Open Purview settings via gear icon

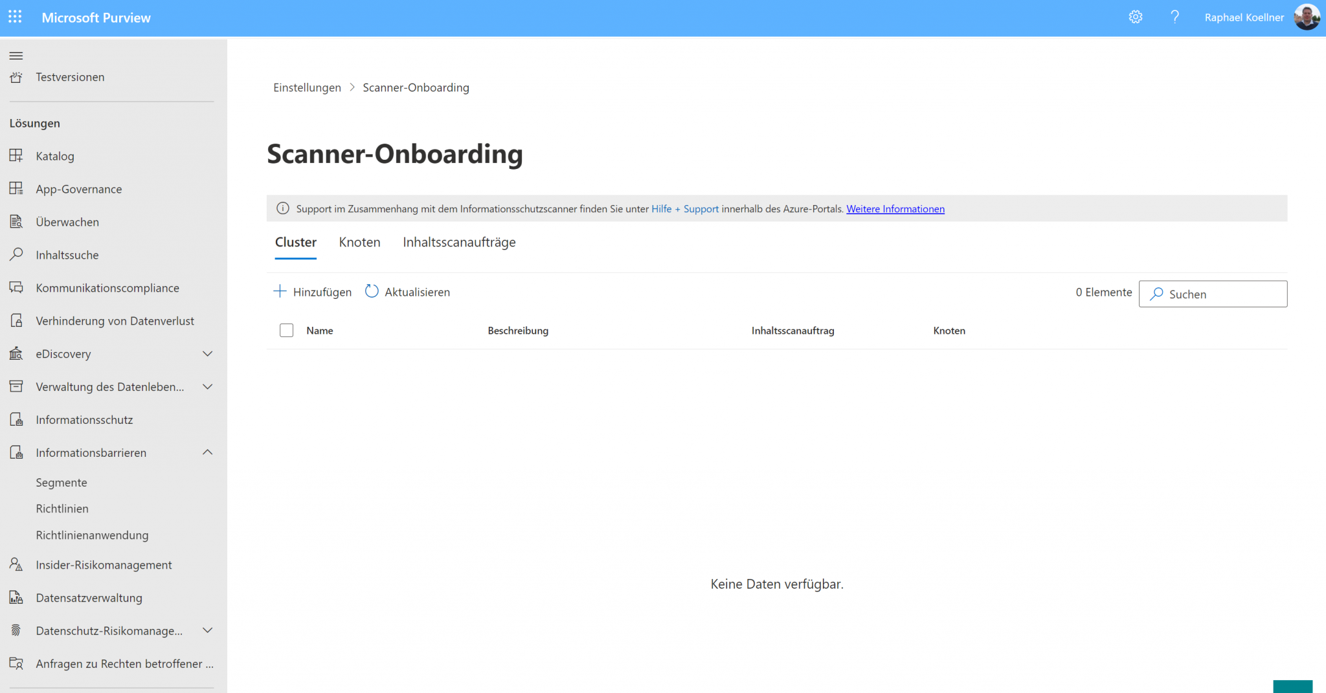[1135, 17]
